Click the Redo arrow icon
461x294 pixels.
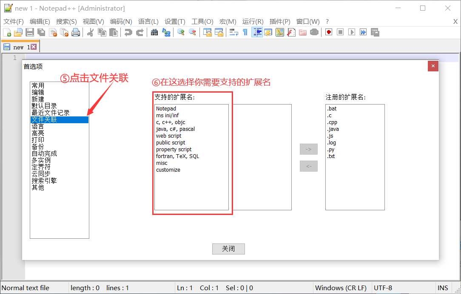[x=139, y=32]
